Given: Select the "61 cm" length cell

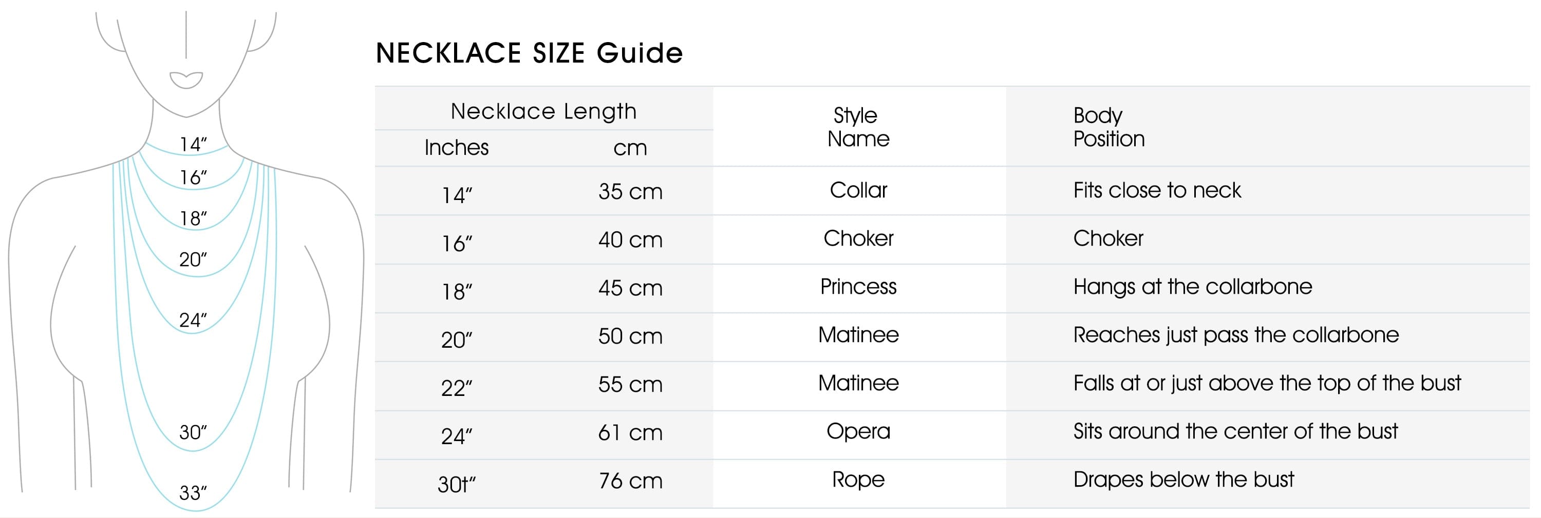Looking at the screenshot, I should click(x=630, y=432).
